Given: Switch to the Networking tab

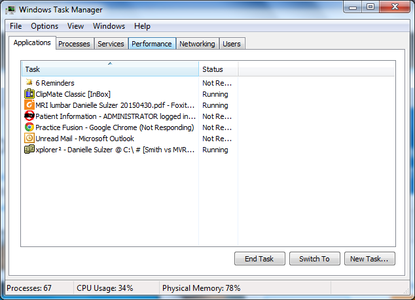Looking at the screenshot, I should pyautogui.click(x=197, y=44).
